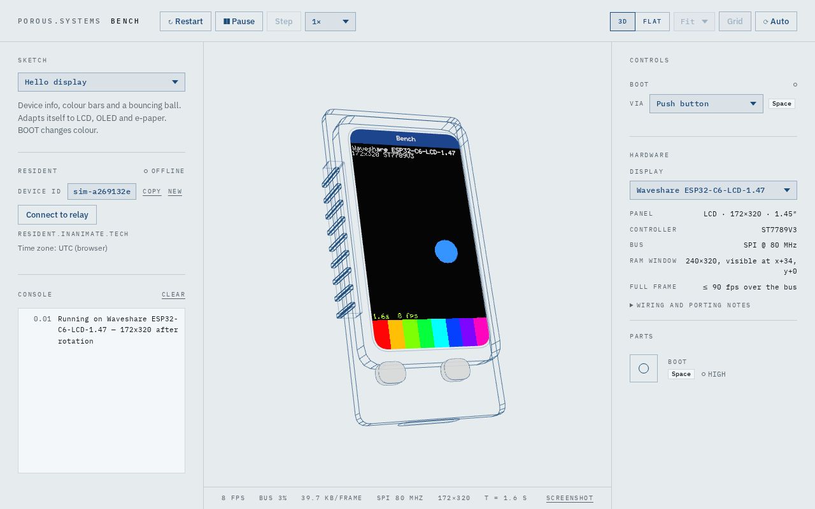Click the left physical button on the device
The width and height of the screenshot is (815, 509).
point(390,373)
